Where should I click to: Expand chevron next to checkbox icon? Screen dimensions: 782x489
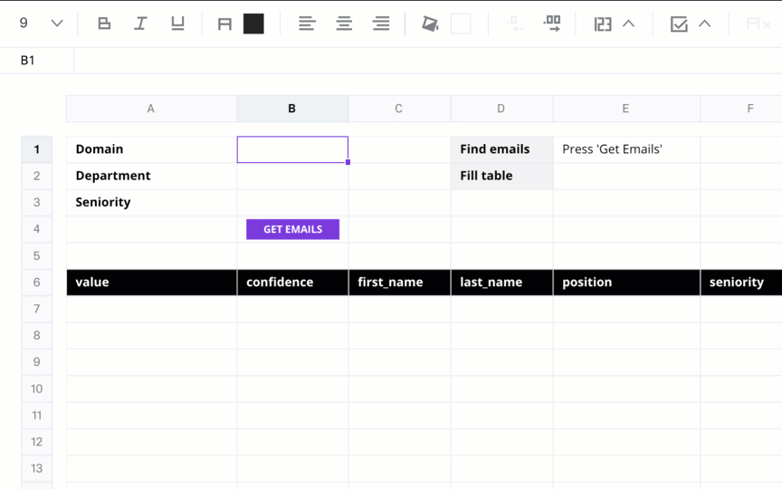704,24
